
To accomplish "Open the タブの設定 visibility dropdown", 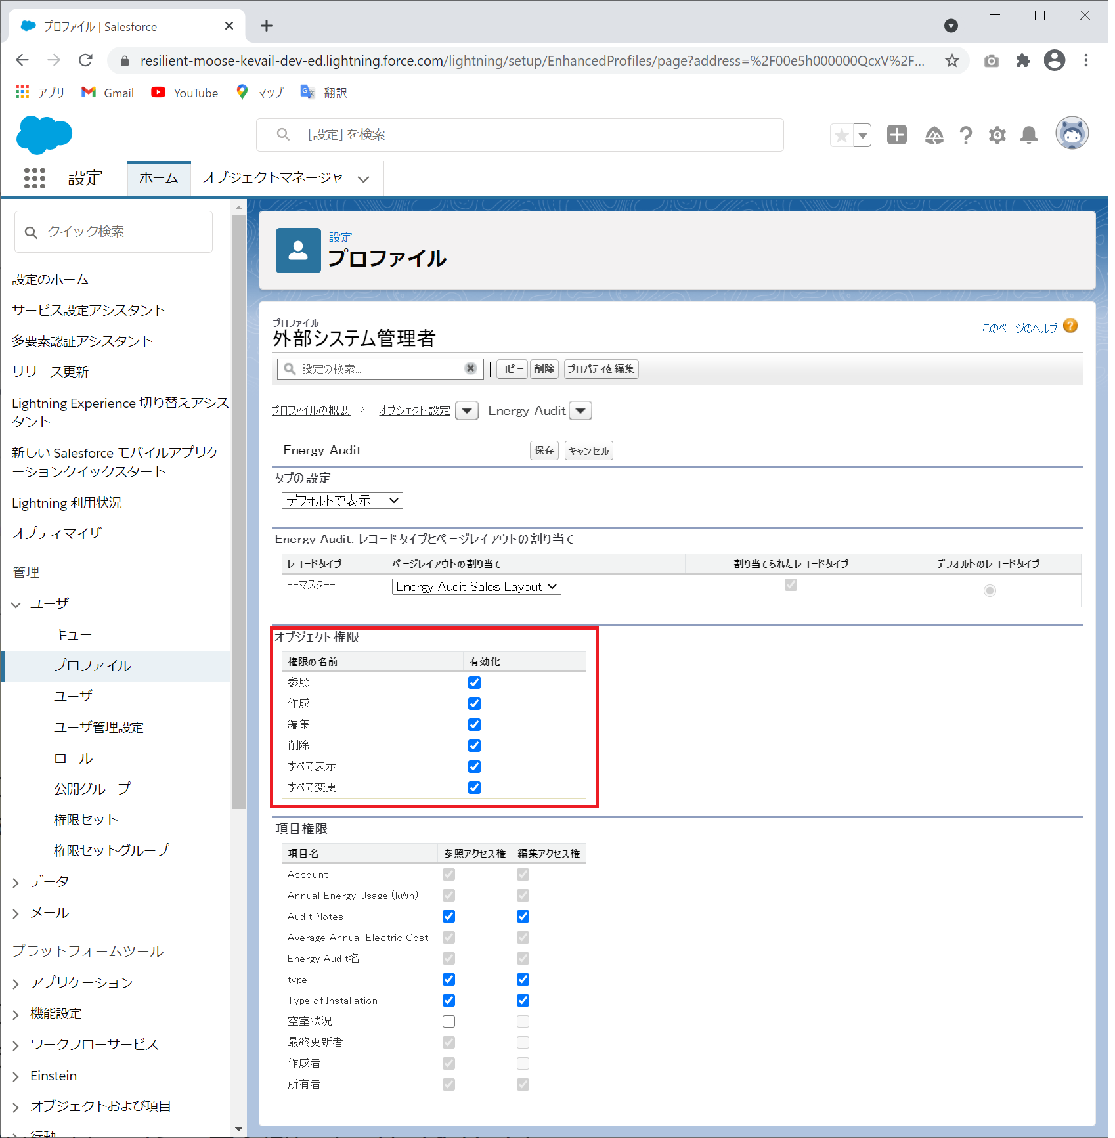I will point(342,500).
